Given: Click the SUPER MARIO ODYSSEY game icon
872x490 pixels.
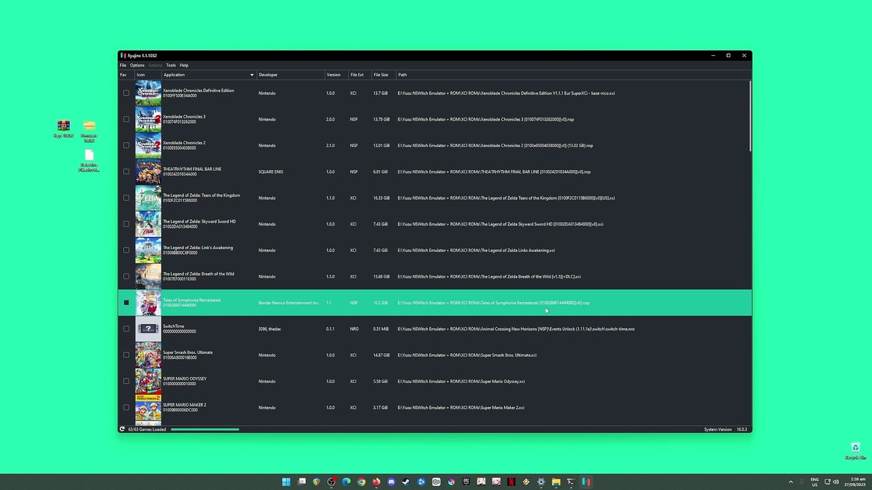Looking at the screenshot, I should [148, 381].
